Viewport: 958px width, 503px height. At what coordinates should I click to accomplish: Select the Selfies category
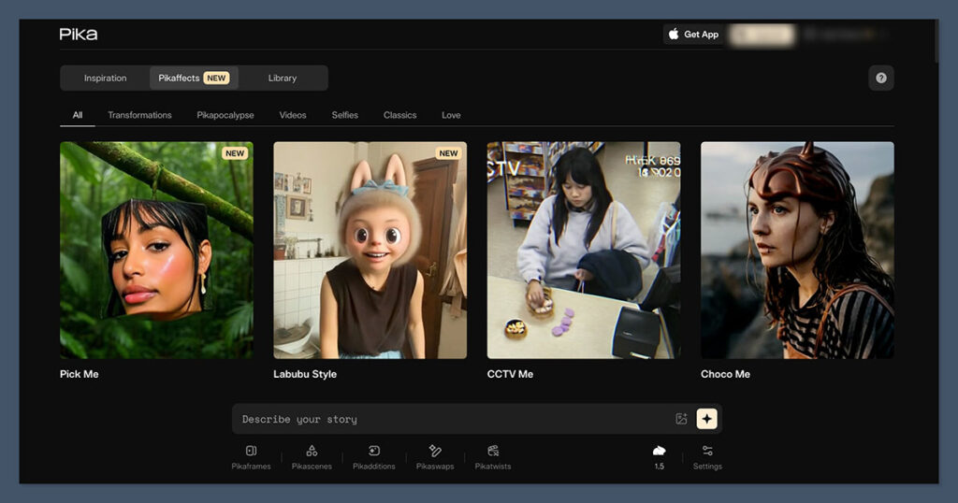345,115
